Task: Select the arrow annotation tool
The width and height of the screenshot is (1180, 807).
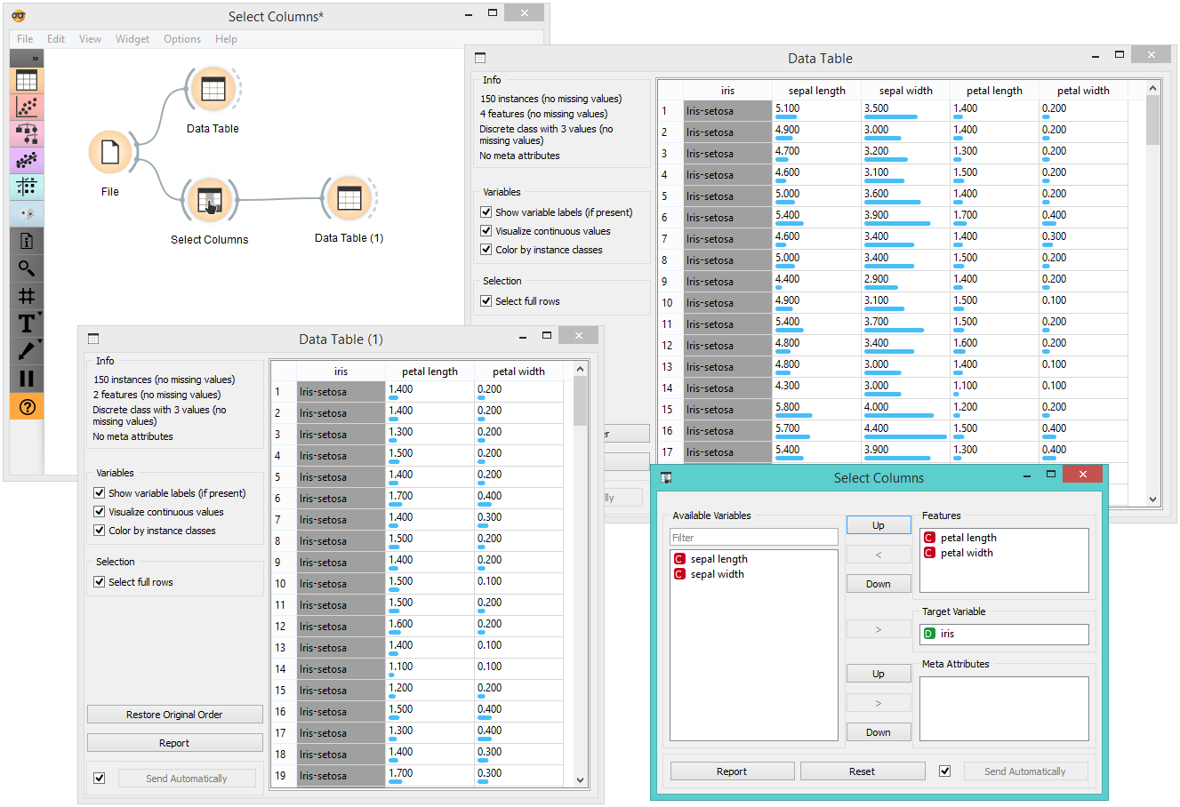Action: click(x=26, y=349)
